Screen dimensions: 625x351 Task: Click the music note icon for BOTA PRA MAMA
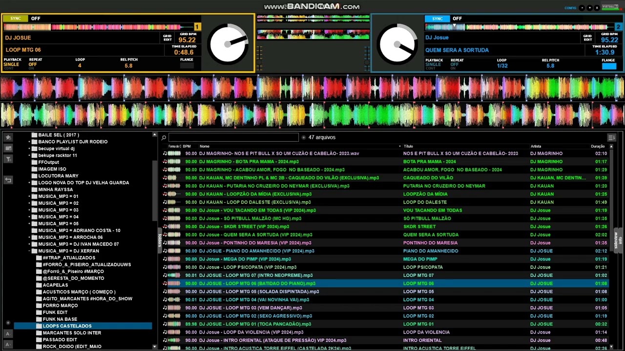tap(165, 161)
